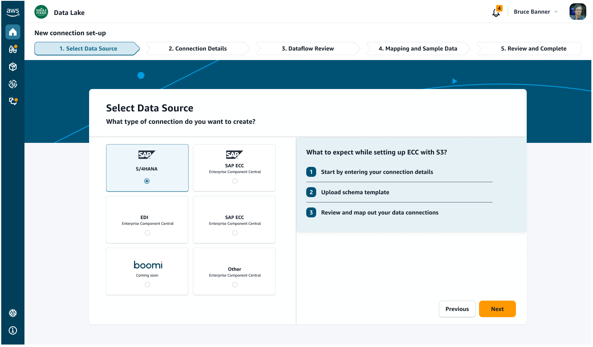Open the binoculars icon in the sidebar
Viewport: 593px width, 347px height.
coord(12,49)
